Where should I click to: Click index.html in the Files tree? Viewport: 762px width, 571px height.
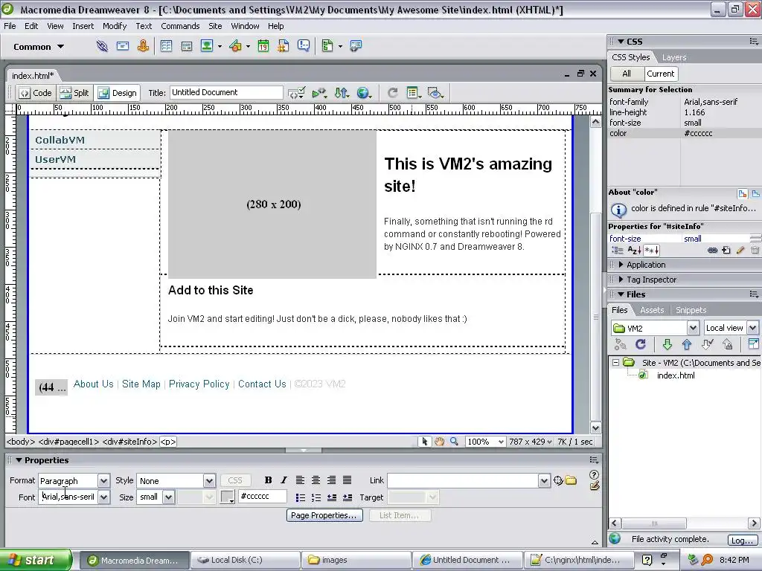pyautogui.click(x=676, y=375)
